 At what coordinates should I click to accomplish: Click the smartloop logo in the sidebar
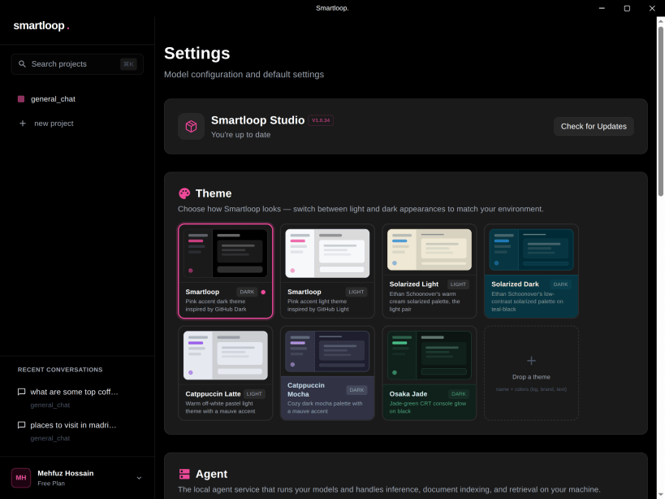(x=41, y=26)
